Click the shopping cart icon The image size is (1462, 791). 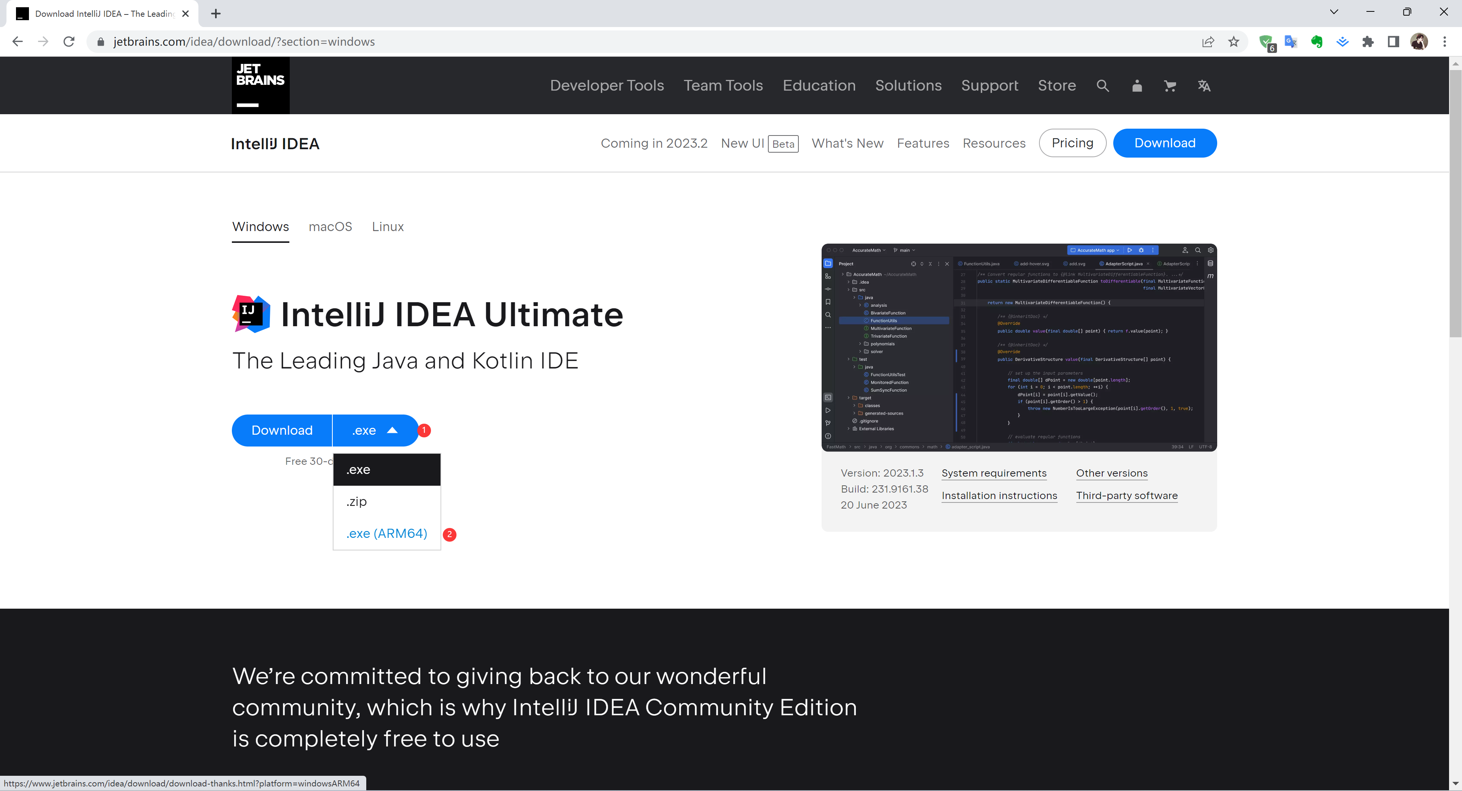(1170, 86)
